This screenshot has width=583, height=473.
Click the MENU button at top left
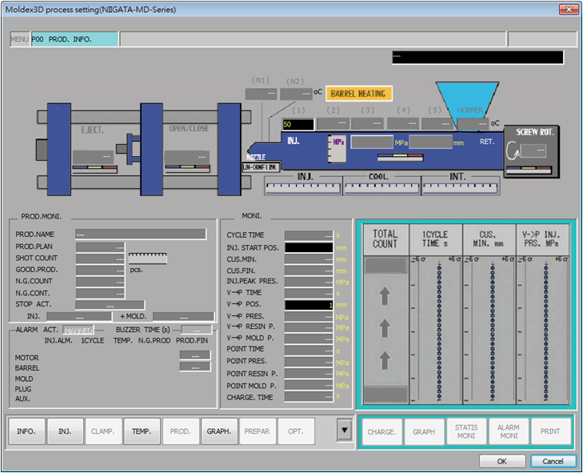(x=20, y=39)
